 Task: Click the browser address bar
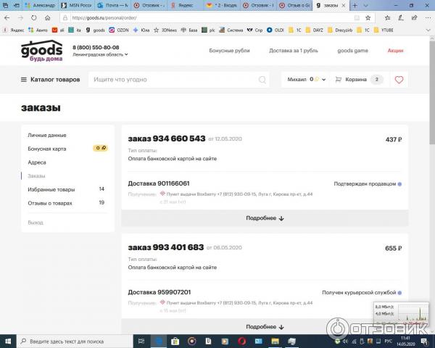coord(217,18)
